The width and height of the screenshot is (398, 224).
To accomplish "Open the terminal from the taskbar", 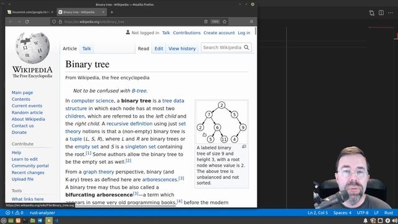I will coord(25,221).
